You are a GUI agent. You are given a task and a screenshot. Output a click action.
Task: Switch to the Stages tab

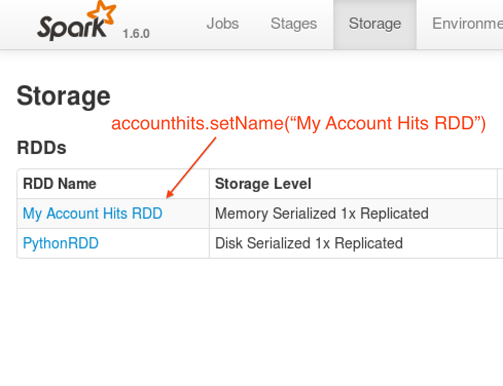pos(293,23)
